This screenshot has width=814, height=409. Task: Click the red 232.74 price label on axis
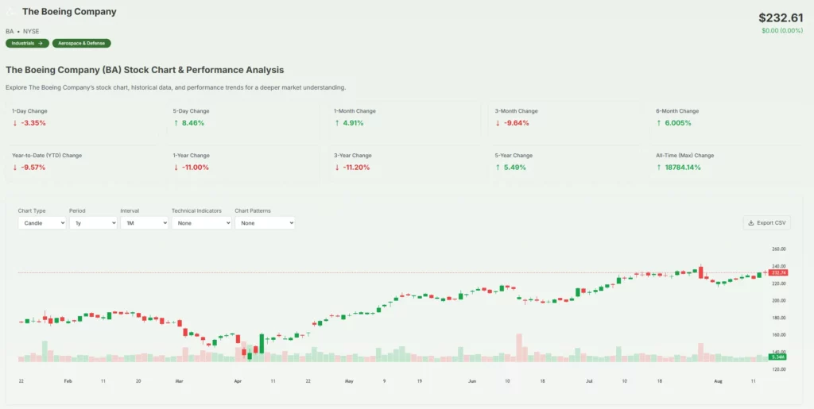(777, 272)
